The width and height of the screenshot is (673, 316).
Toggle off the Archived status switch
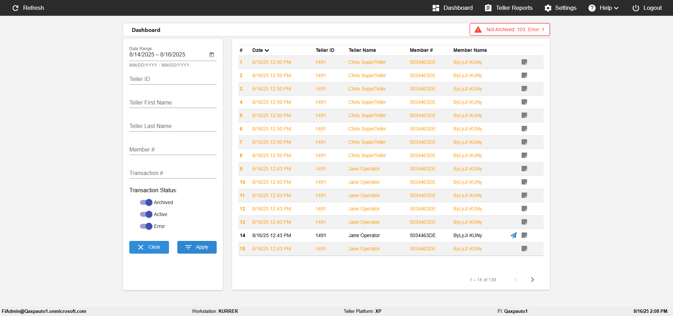click(x=146, y=202)
